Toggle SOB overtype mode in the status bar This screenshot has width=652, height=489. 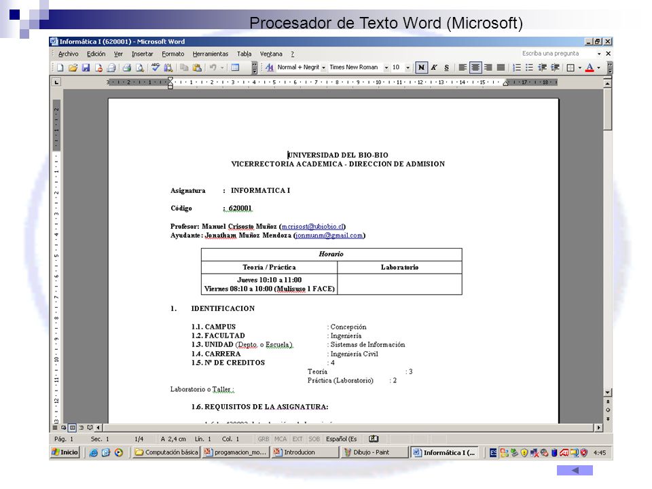coord(314,439)
